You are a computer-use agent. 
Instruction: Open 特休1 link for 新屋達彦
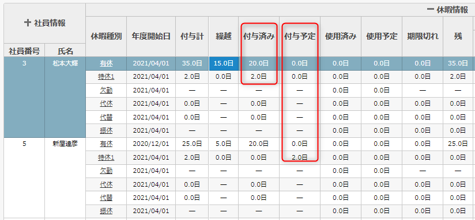coord(106,157)
